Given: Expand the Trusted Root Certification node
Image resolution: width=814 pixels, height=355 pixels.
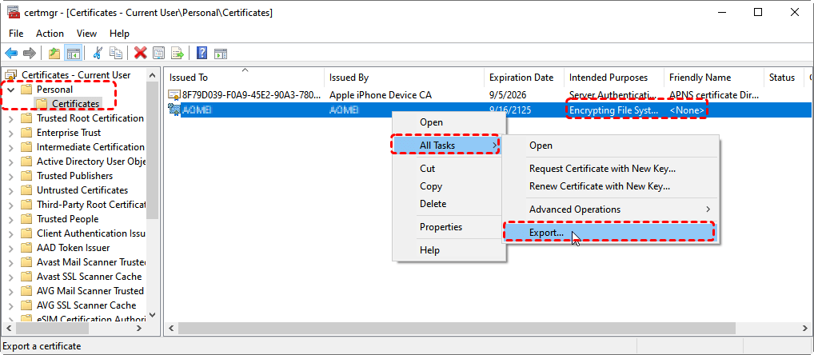Looking at the screenshot, I should (x=10, y=118).
